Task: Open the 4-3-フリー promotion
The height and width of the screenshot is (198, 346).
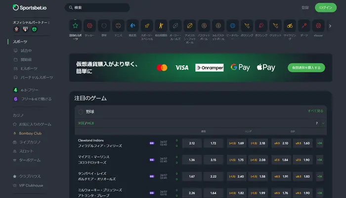Action: 26,90
